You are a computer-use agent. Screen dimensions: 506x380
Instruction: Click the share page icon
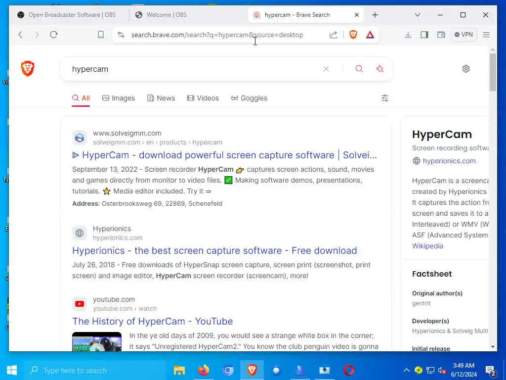[334, 35]
